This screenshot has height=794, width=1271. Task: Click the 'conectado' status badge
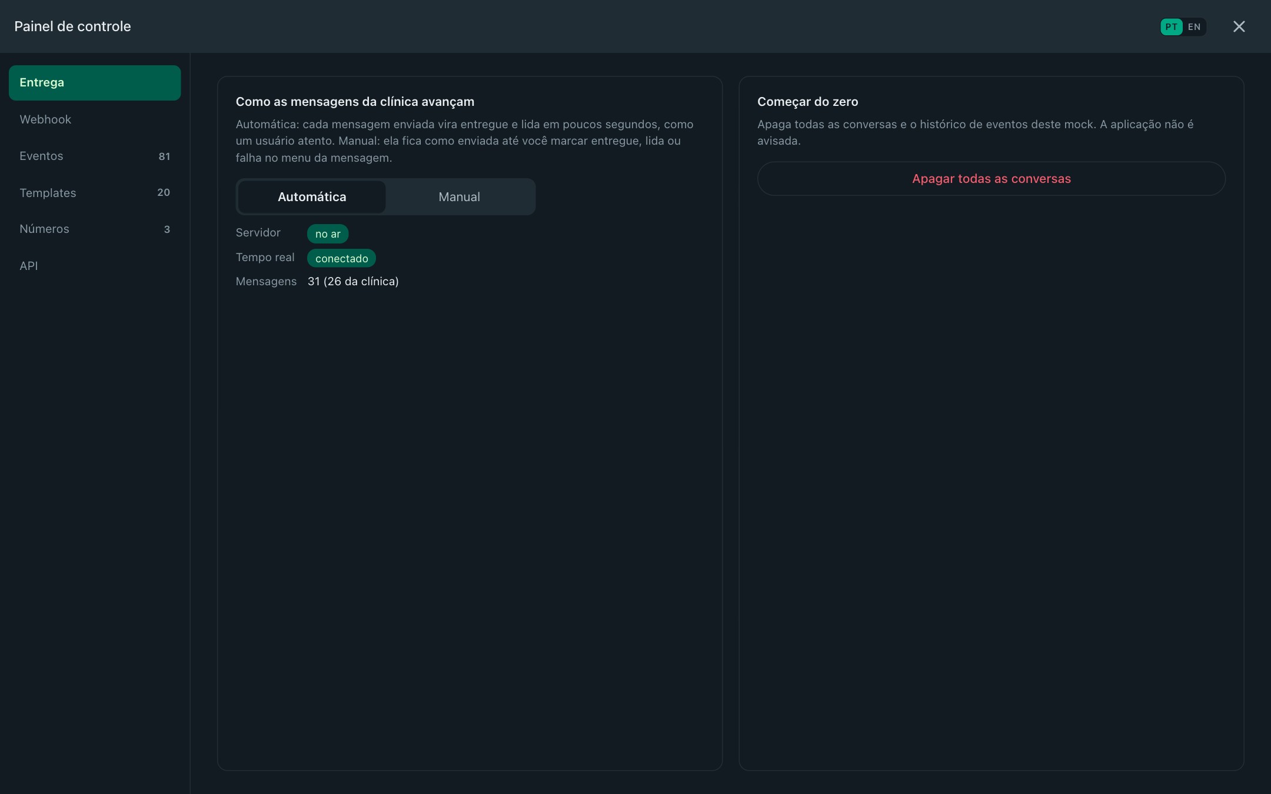pos(341,258)
